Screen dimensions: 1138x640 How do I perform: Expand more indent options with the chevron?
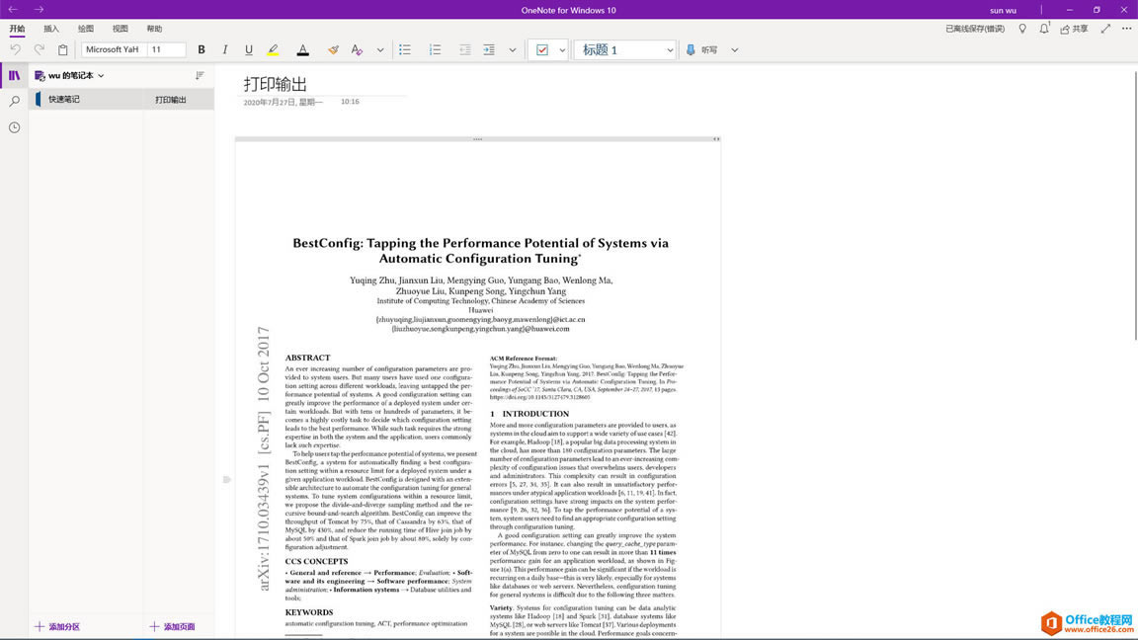tap(512, 48)
